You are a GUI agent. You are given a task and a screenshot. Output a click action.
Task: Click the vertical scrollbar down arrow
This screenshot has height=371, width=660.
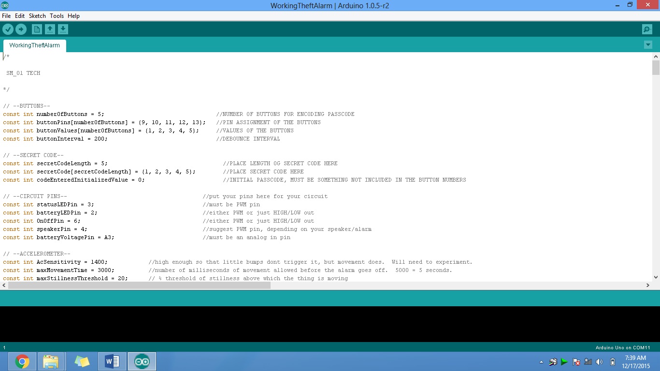[656, 277]
